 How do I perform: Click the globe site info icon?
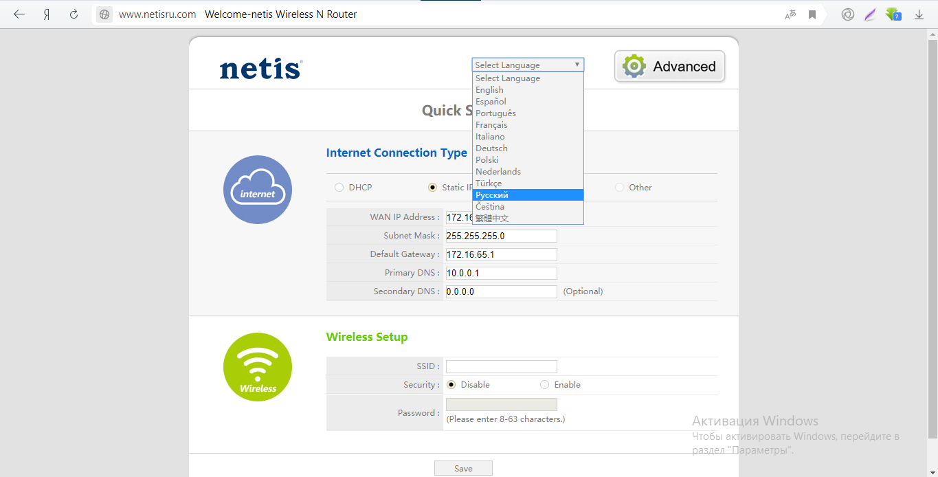coord(104,14)
